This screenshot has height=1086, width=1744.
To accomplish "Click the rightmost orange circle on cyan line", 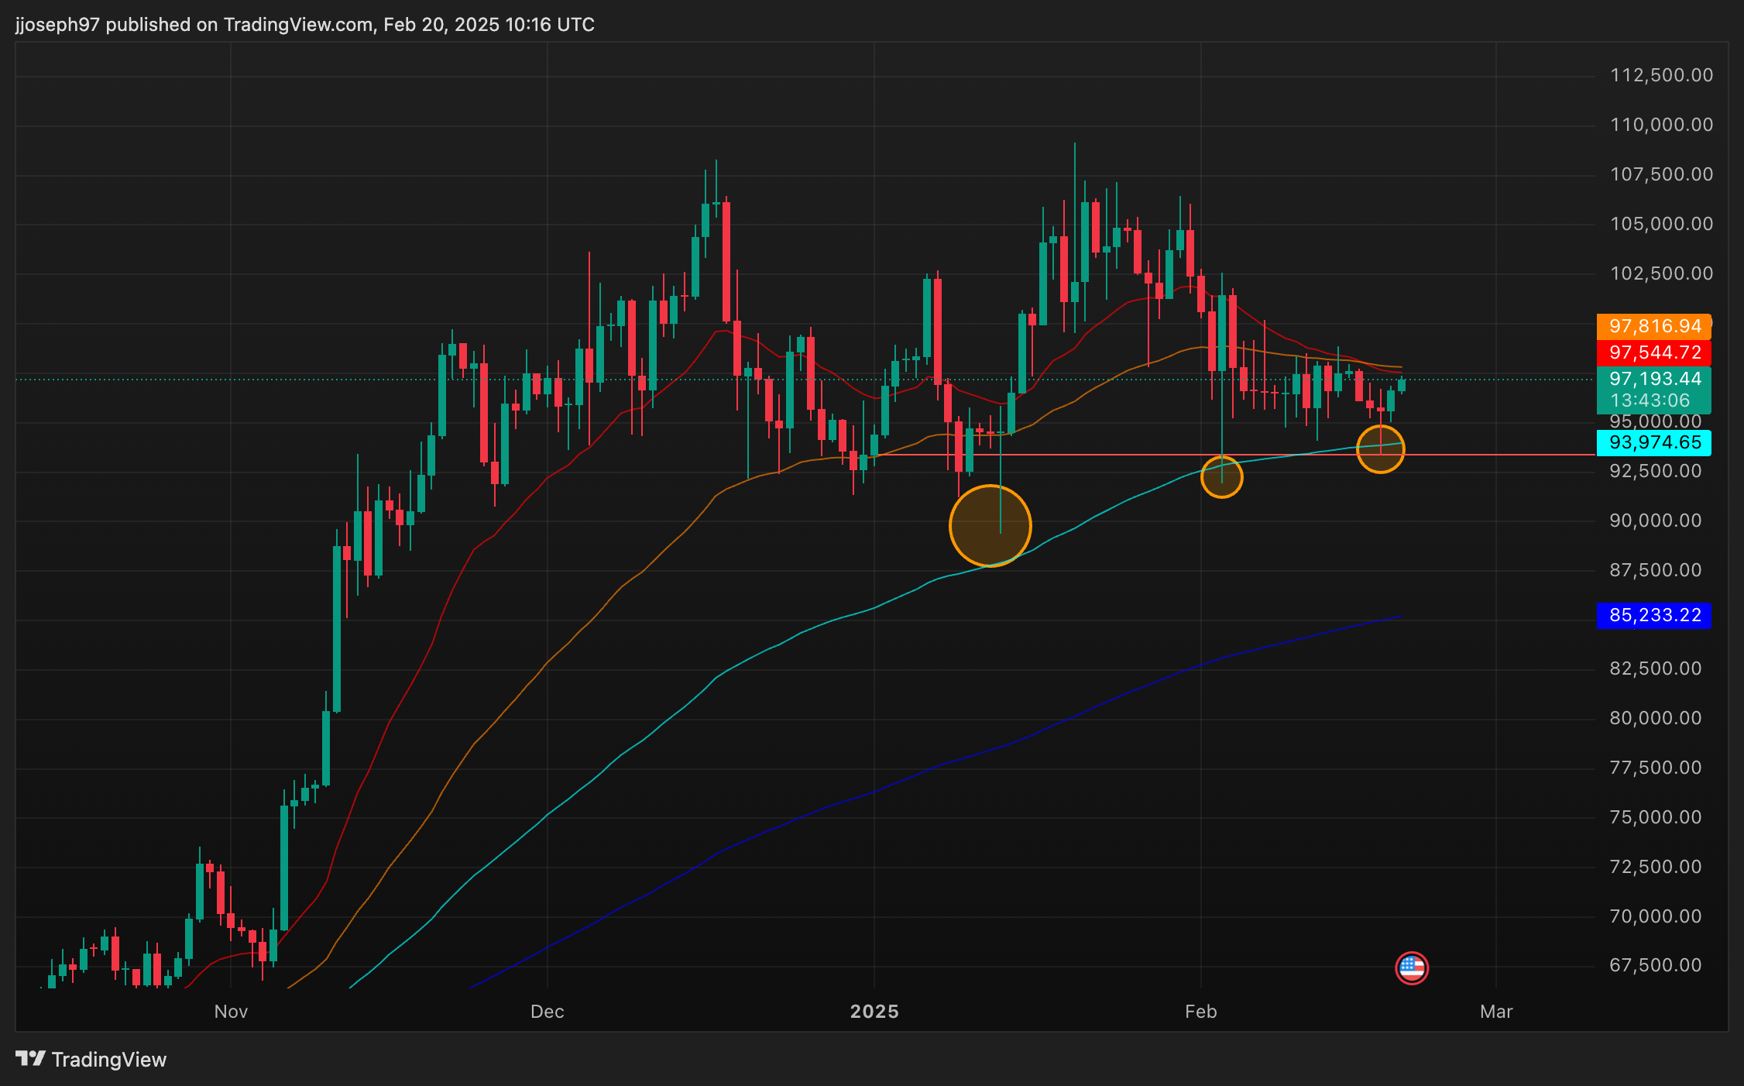I will pyautogui.click(x=1380, y=448).
